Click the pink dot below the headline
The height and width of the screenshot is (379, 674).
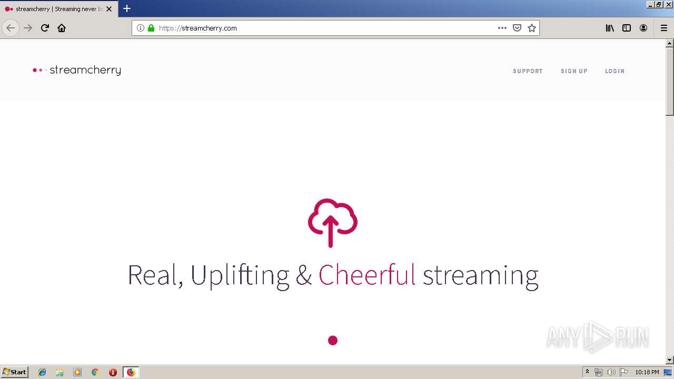pos(333,341)
